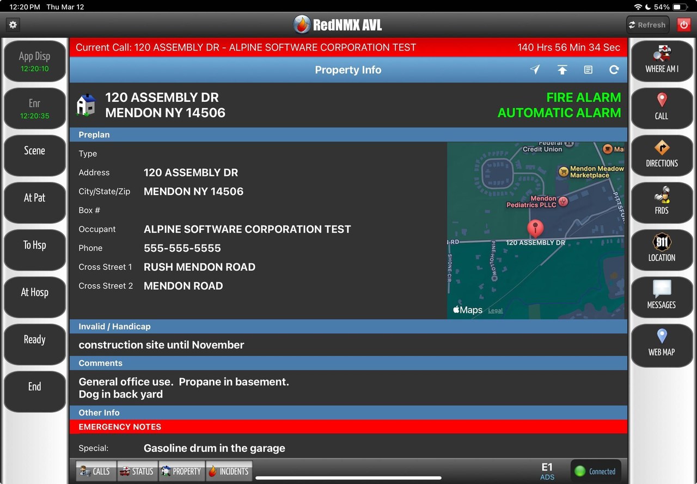Click the elapsed call timer

569,47
